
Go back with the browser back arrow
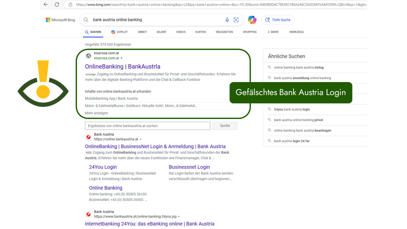[x=46, y=5]
